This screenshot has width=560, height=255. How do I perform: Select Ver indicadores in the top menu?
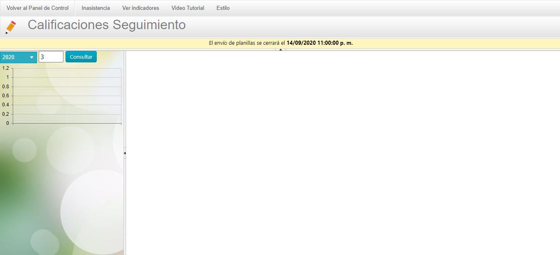[140, 8]
